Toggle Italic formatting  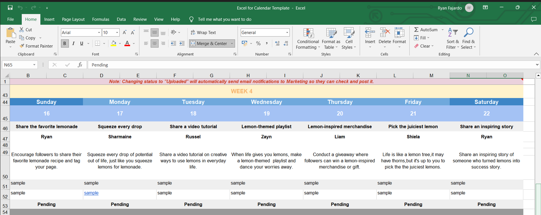pyautogui.click(x=73, y=43)
